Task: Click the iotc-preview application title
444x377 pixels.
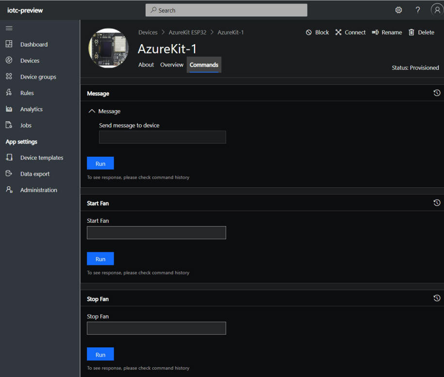Action: [25, 11]
